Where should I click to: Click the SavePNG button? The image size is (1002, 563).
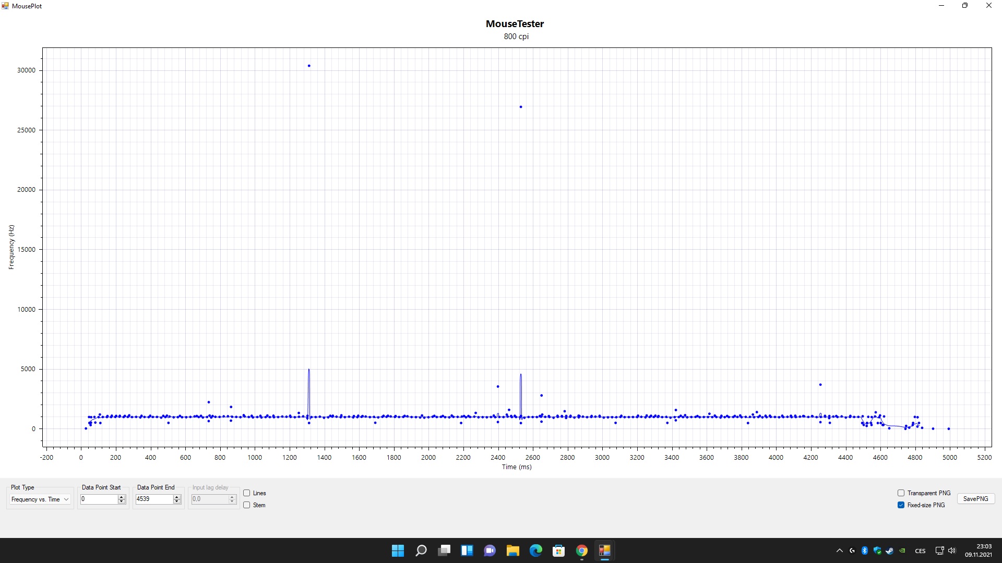[x=975, y=499]
